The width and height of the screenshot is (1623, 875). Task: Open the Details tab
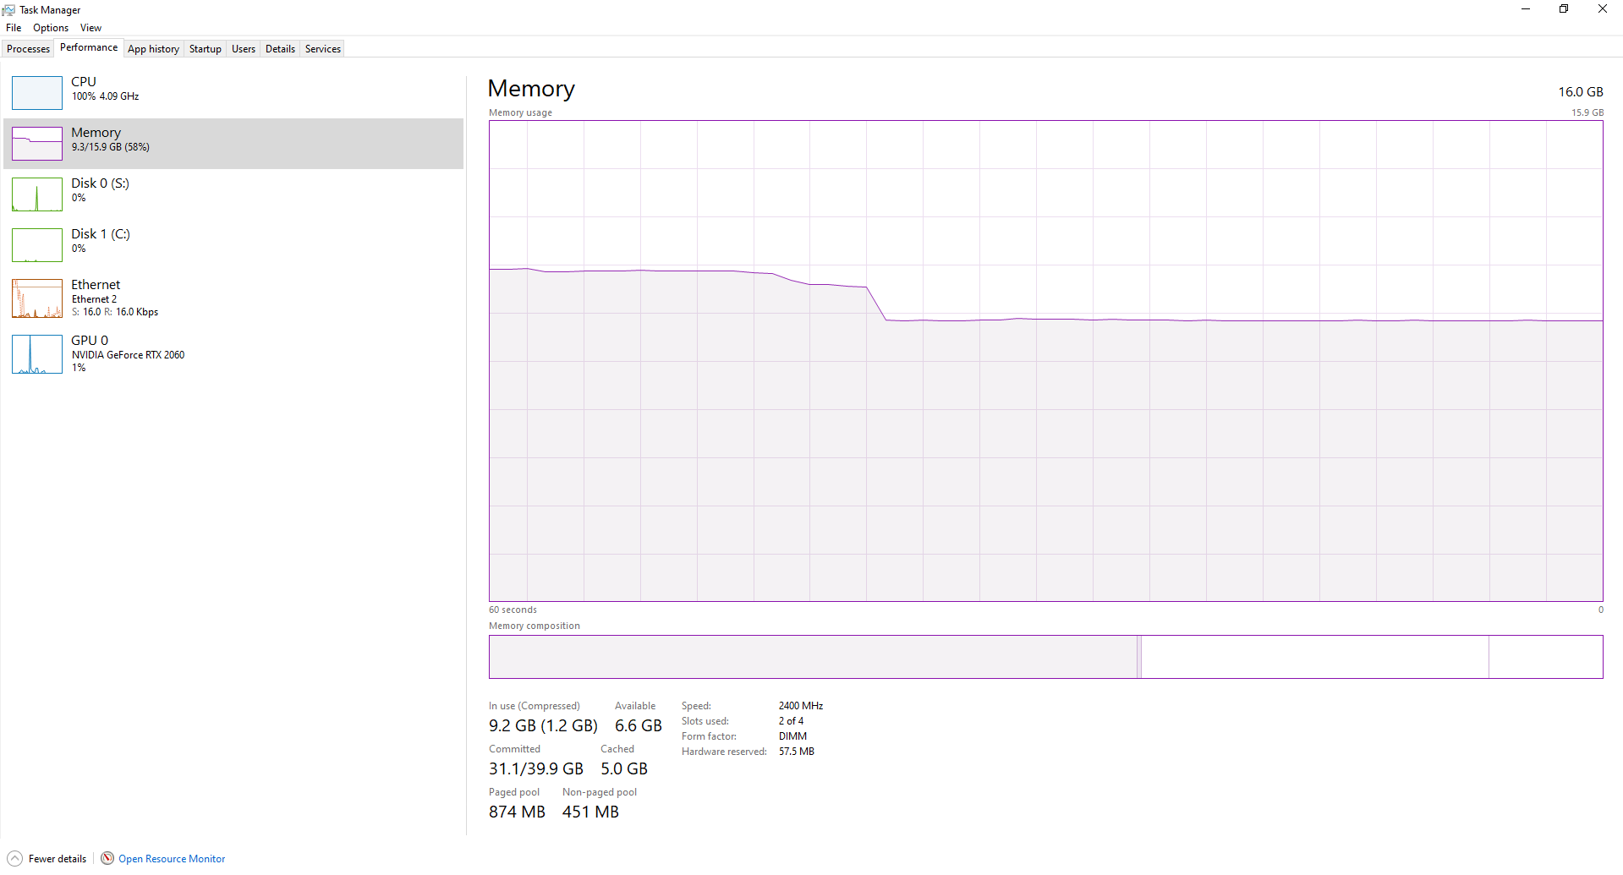tap(280, 49)
